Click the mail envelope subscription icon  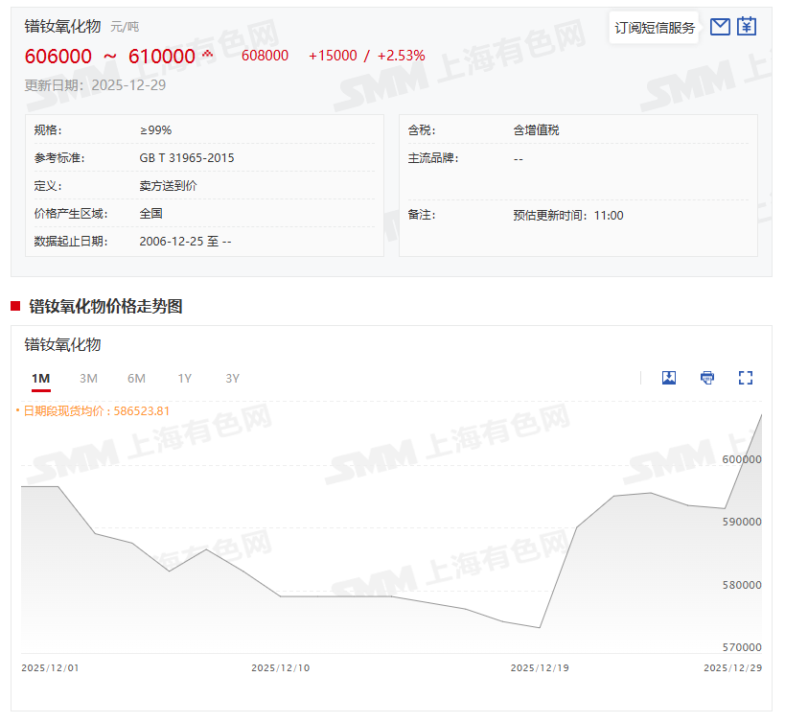click(x=720, y=27)
